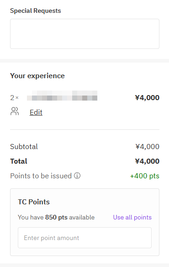Click the Subtotal ¥4,000 amount

click(x=148, y=147)
